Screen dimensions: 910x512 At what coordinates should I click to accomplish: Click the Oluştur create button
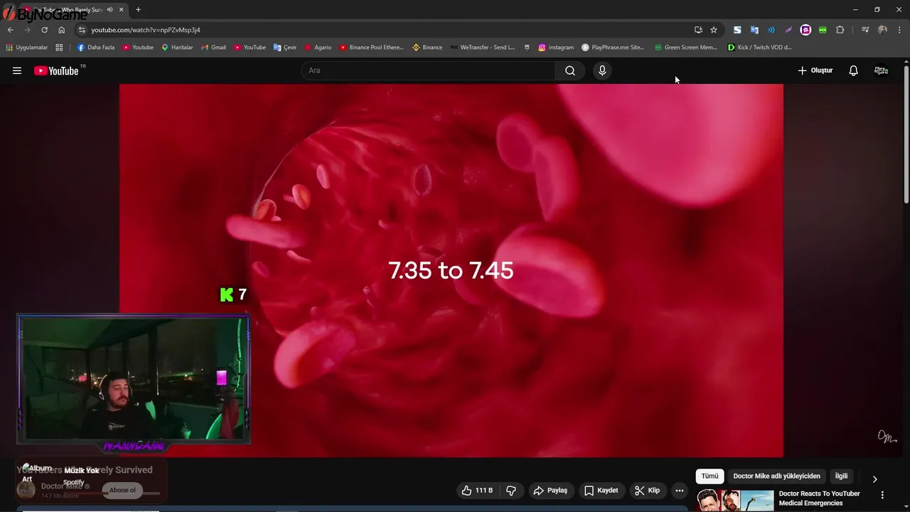click(x=815, y=70)
